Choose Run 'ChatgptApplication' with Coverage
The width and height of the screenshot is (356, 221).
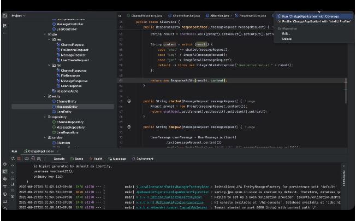[314, 16]
